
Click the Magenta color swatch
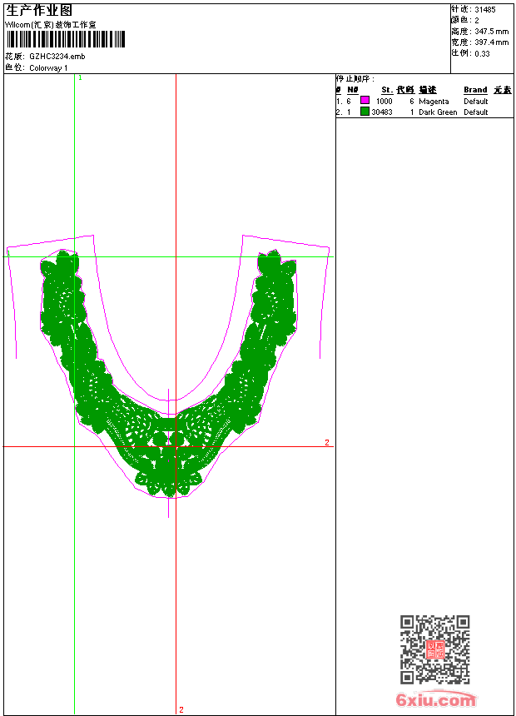point(365,101)
